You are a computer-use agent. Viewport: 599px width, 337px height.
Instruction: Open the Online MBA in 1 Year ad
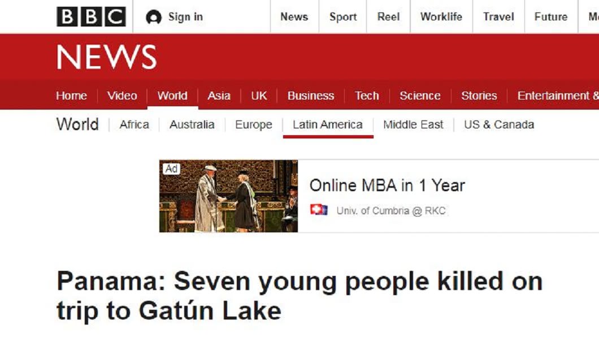point(387,185)
